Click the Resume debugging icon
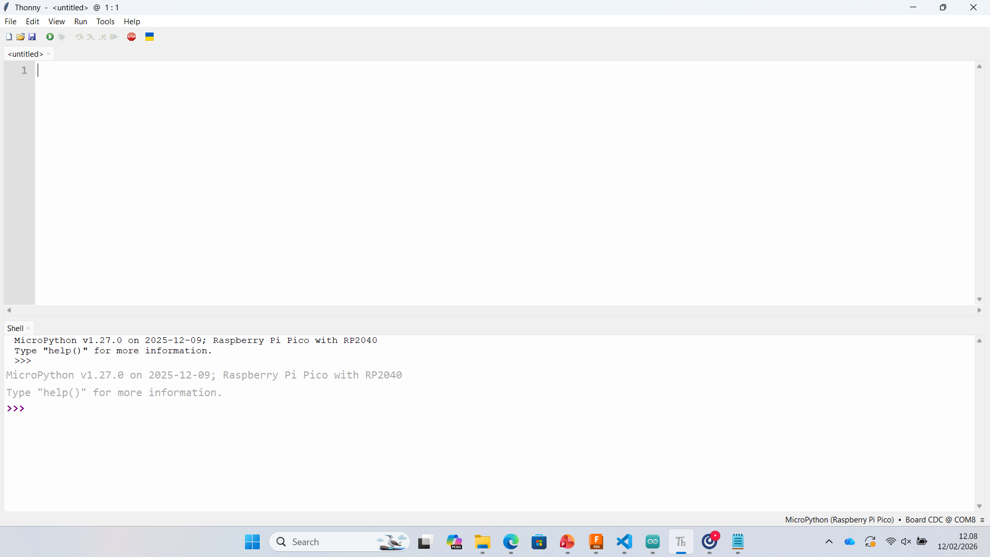The image size is (990, 557). click(x=114, y=37)
